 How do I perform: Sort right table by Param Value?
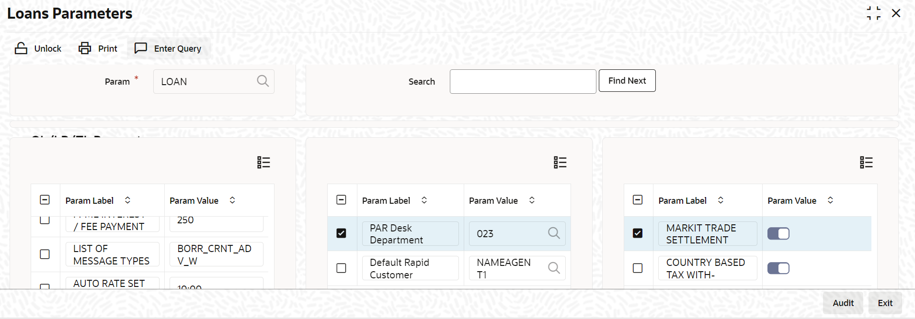(830, 200)
